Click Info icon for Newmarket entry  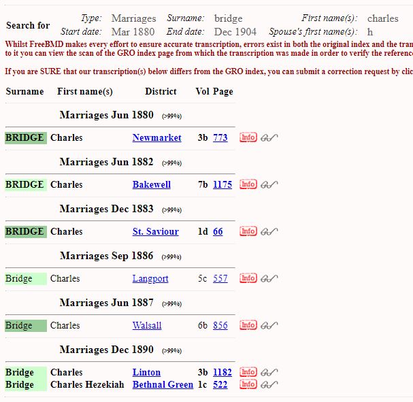(248, 137)
